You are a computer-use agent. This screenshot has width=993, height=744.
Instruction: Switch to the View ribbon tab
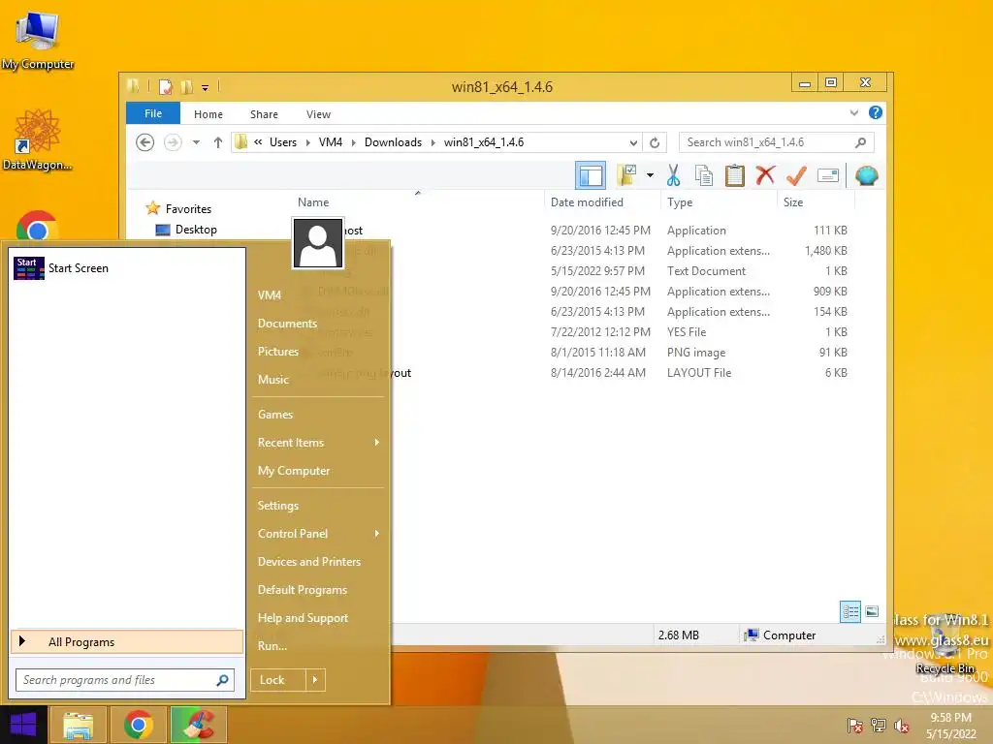[x=318, y=114]
